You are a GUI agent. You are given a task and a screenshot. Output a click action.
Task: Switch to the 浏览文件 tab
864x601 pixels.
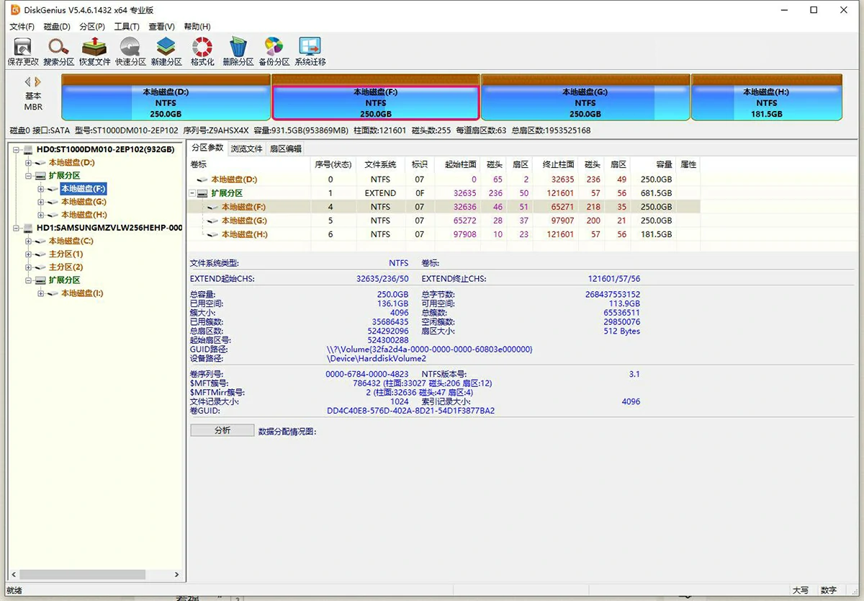246,148
